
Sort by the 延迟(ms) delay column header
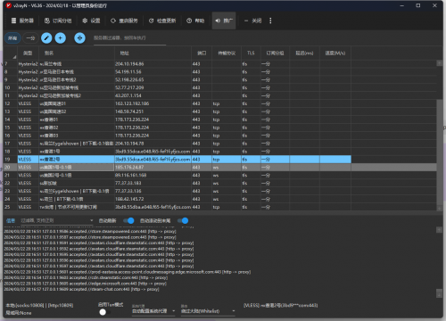304,53
